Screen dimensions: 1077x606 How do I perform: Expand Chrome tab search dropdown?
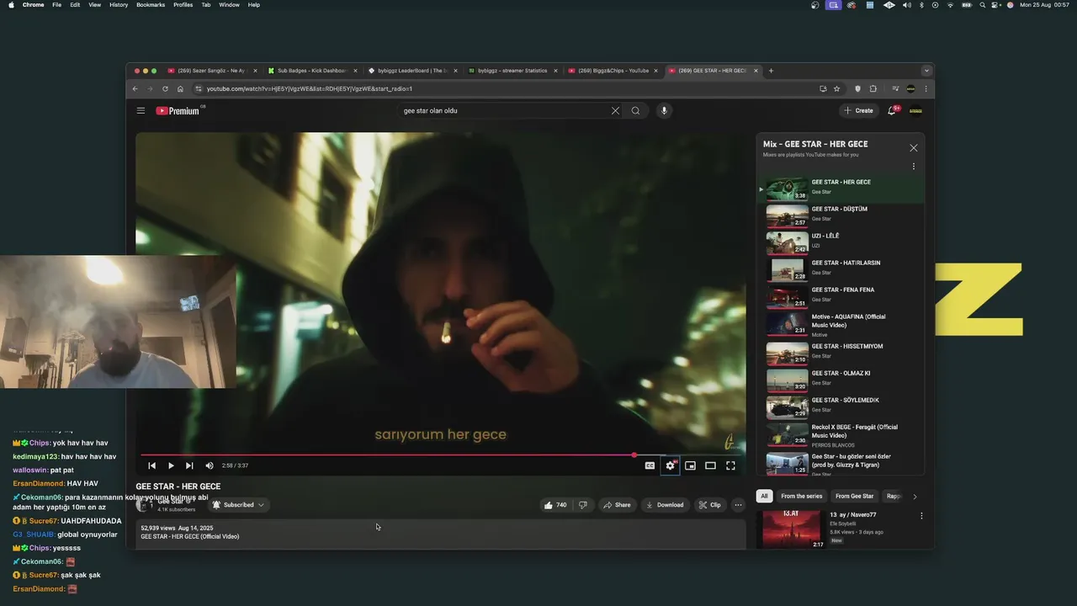pyautogui.click(x=926, y=71)
